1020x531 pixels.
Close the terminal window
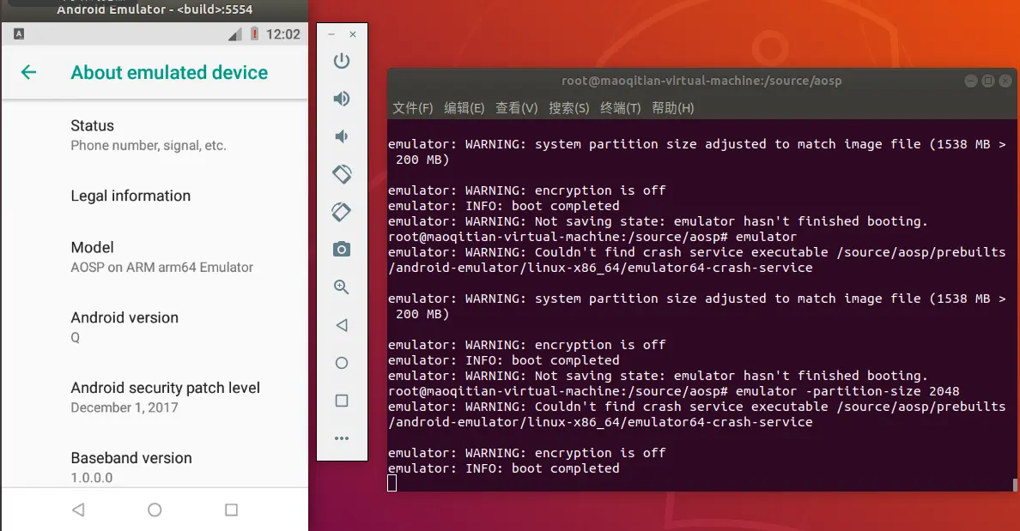pos(1005,81)
